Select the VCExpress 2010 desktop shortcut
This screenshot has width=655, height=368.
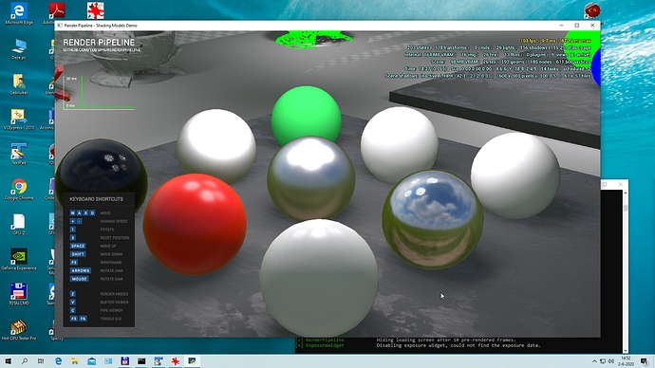point(19,119)
